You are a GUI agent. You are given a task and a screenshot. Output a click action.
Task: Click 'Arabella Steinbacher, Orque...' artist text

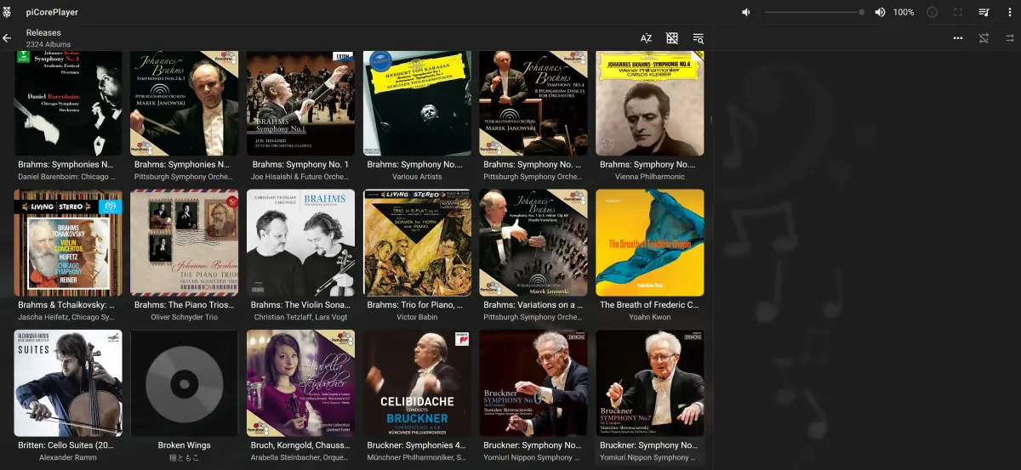pyautogui.click(x=300, y=457)
